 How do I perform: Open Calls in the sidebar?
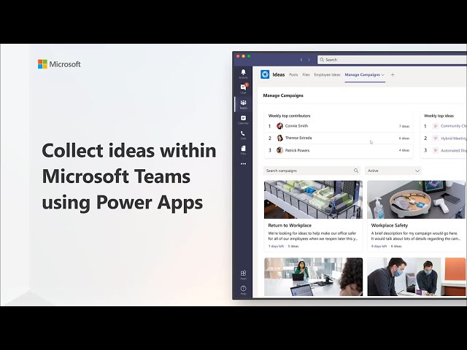point(243,135)
